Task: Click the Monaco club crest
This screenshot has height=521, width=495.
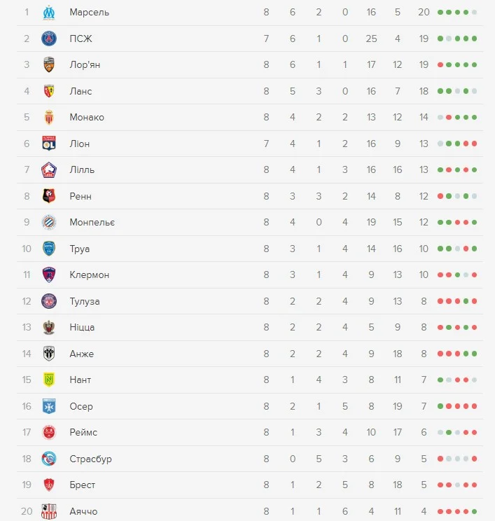Action: click(x=49, y=117)
